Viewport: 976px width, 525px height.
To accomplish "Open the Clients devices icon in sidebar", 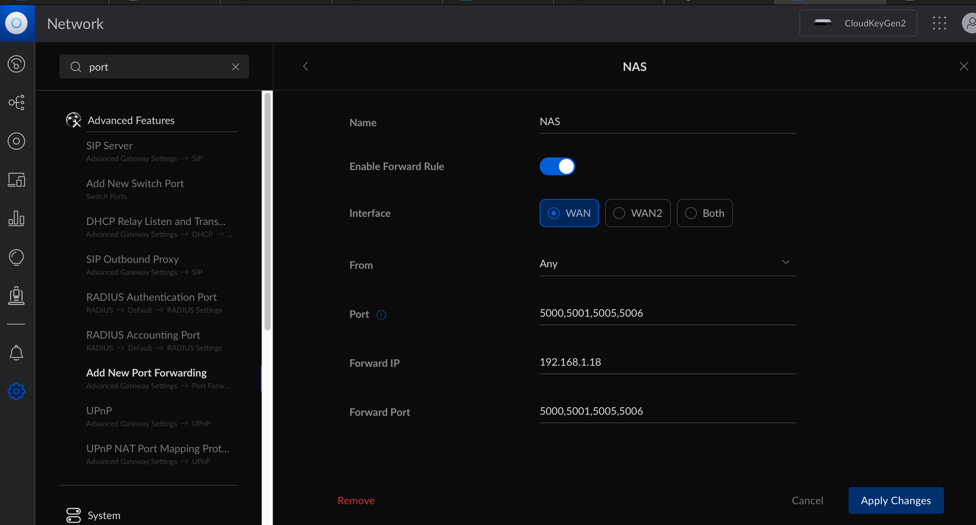I will [17, 180].
